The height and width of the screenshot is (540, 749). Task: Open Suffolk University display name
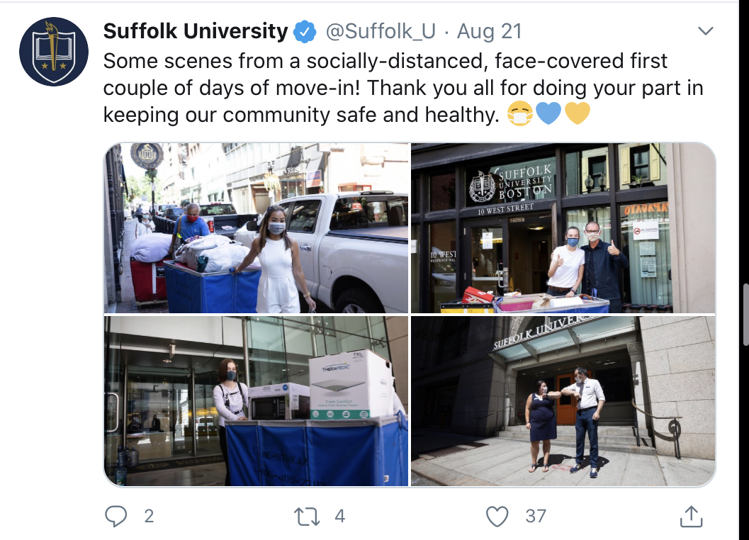(196, 32)
